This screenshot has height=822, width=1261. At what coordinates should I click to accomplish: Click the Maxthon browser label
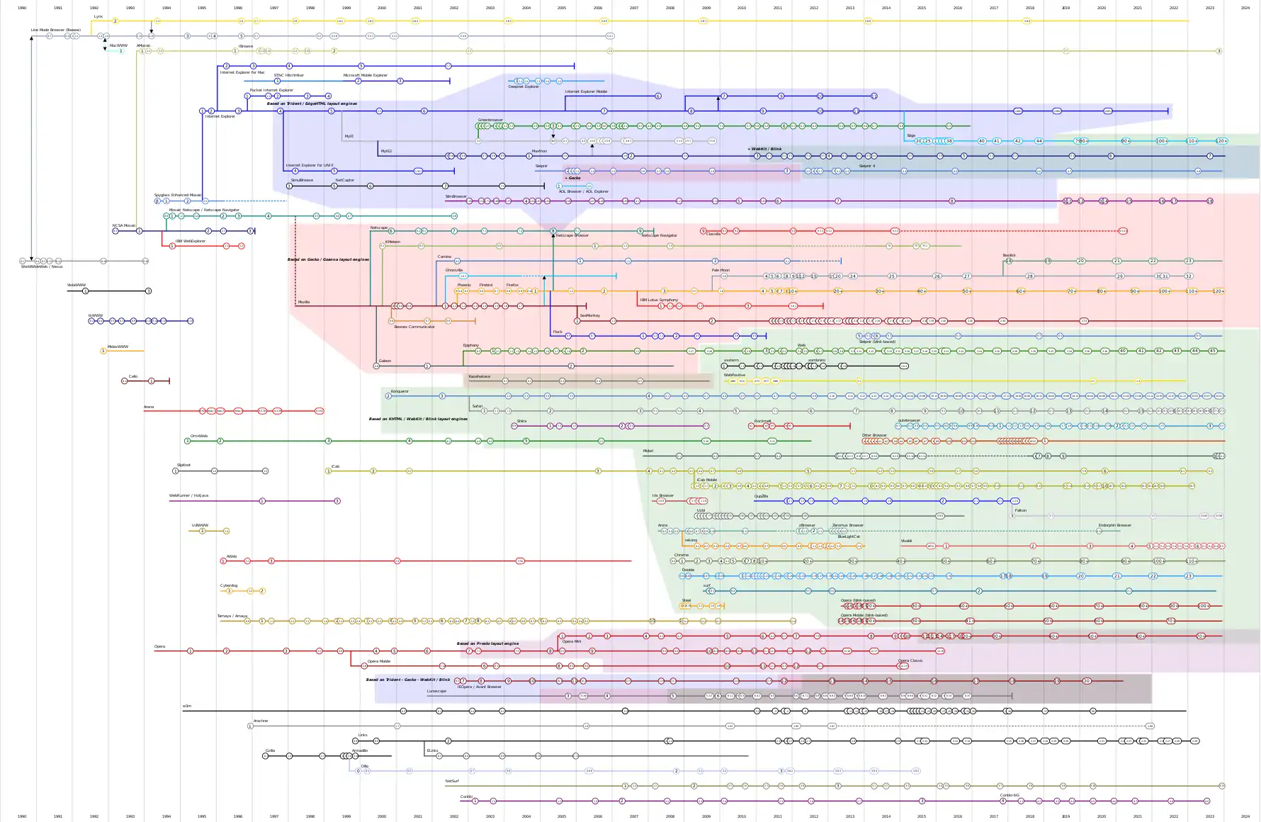click(x=538, y=150)
